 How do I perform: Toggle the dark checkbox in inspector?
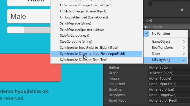[150, 4]
